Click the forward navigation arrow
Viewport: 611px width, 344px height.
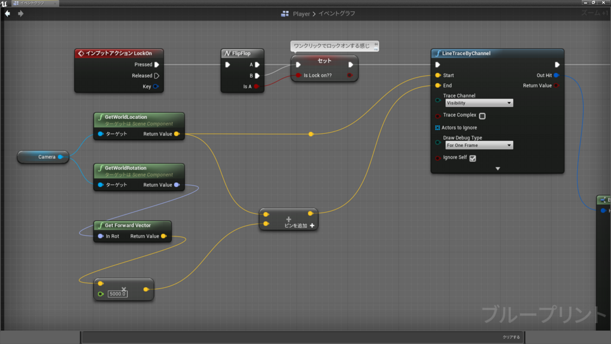21,14
